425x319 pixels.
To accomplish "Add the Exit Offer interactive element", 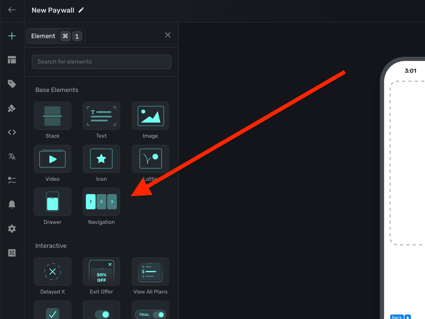I will (x=101, y=272).
